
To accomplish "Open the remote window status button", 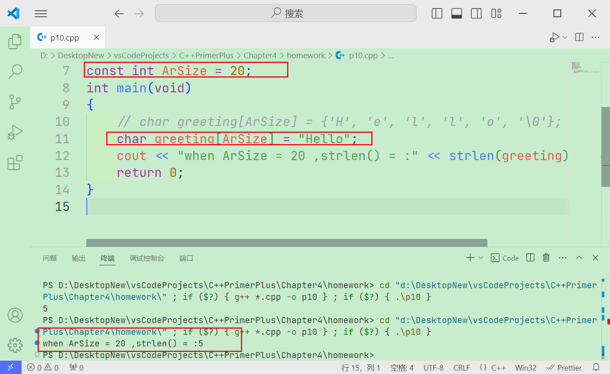I will click(10, 368).
